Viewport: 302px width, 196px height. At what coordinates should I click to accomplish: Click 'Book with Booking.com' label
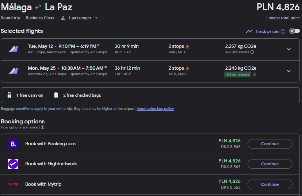tap(50, 144)
